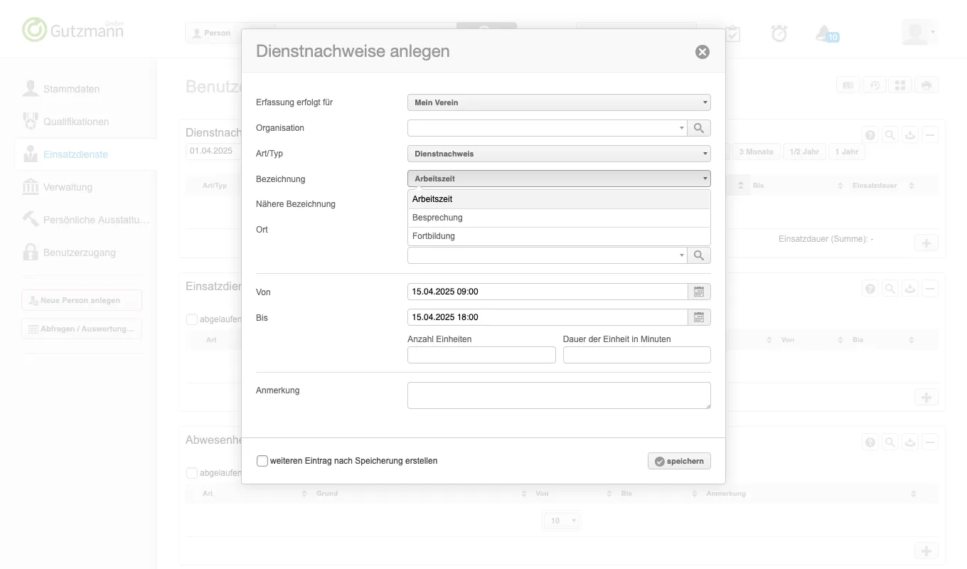Expand the Organisation combobox arrow
The height and width of the screenshot is (569, 967).
(x=682, y=128)
